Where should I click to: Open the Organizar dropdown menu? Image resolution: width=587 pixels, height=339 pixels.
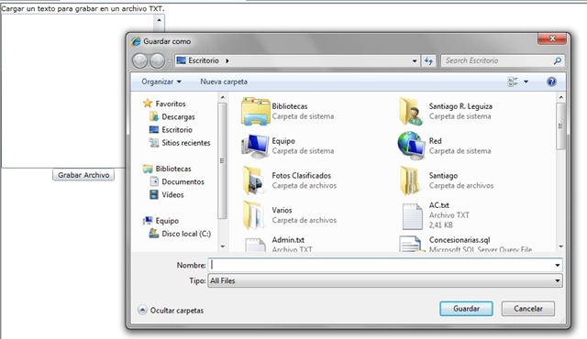coord(161,82)
